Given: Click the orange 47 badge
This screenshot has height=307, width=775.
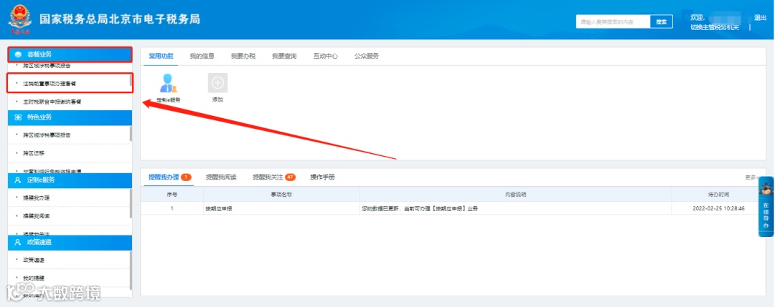Looking at the screenshot, I should (290, 177).
